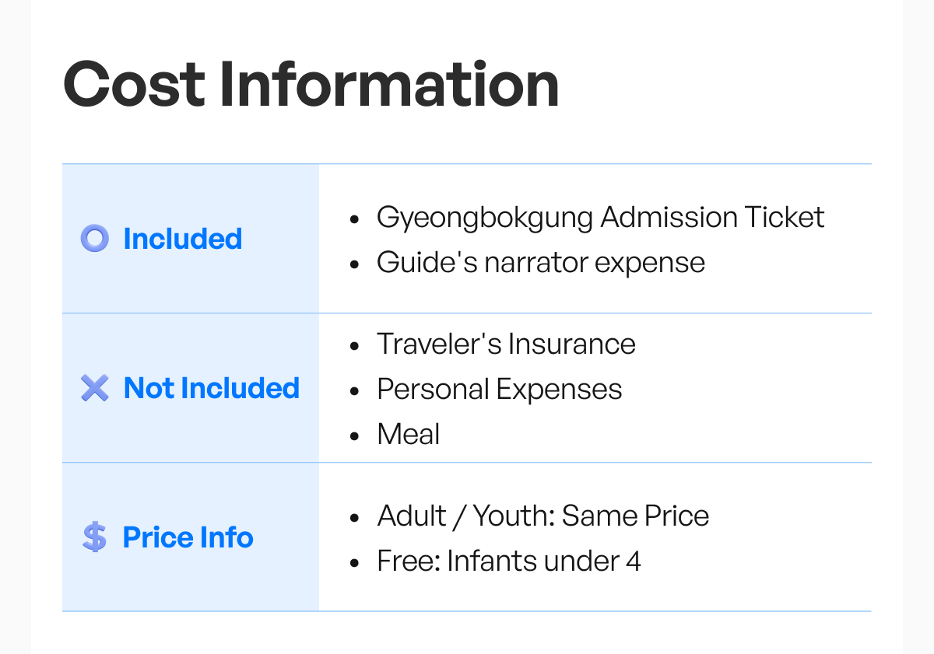The height and width of the screenshot is (654, 934).
Task: Select the Not Included label
Action: [212, 388]
